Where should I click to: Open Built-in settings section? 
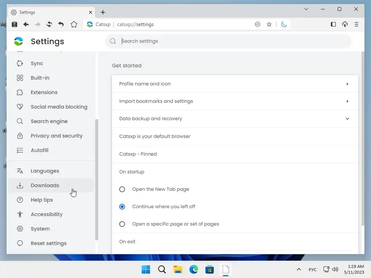(x=51, y=78)
